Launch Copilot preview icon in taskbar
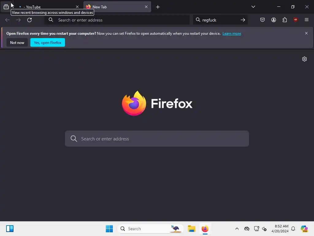This screenshot has height=236, width=314. pos(304,229)
